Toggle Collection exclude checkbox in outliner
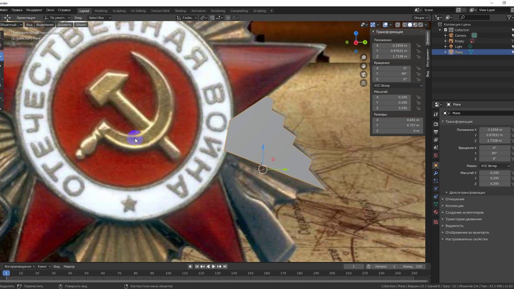This screenshot has height=289, width=514. (x=445, y=30)
